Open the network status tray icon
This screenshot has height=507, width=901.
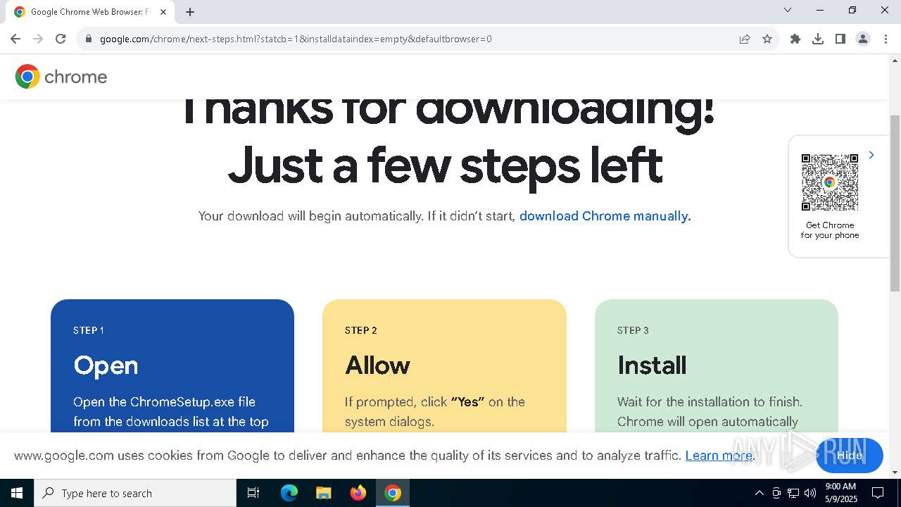(793, 493)
